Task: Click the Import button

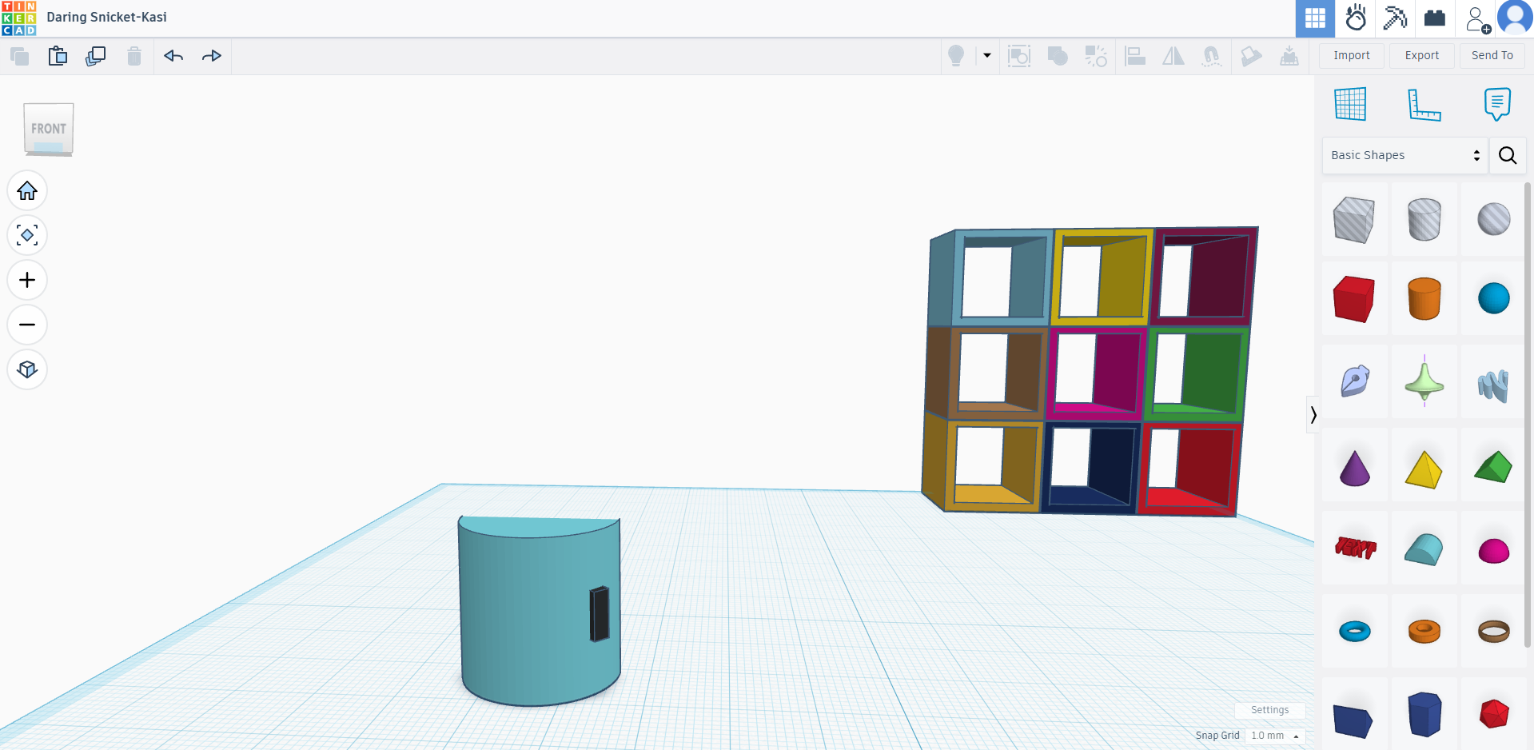Action: tap(1352, 55)
